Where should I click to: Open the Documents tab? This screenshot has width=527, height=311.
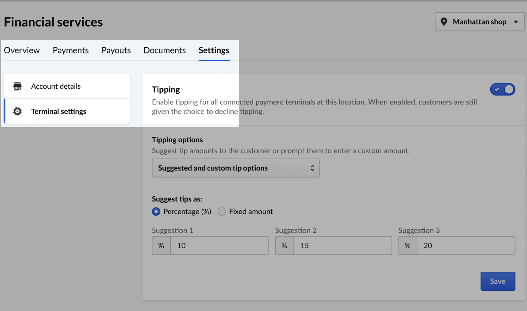pyautogui.click(x=165, y=50)
